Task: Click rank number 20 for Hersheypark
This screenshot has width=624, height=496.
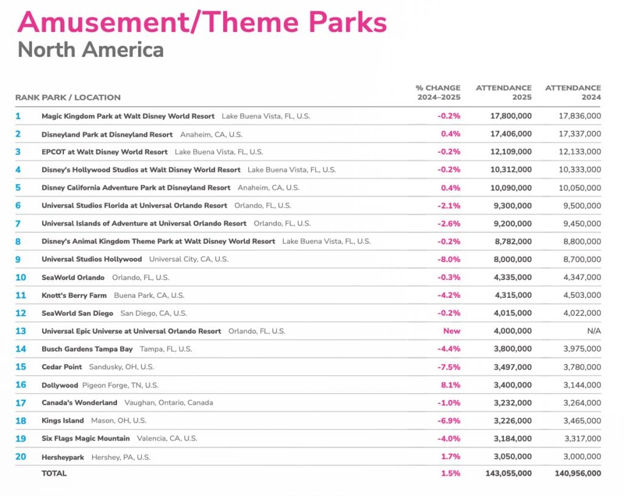Action: pos(21,456)
